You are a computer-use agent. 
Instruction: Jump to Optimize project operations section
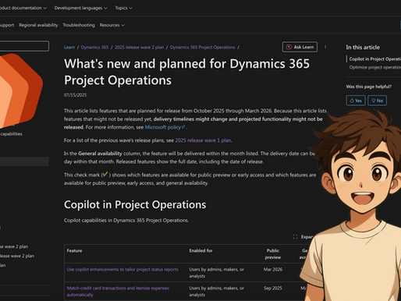tap(374, 67)
